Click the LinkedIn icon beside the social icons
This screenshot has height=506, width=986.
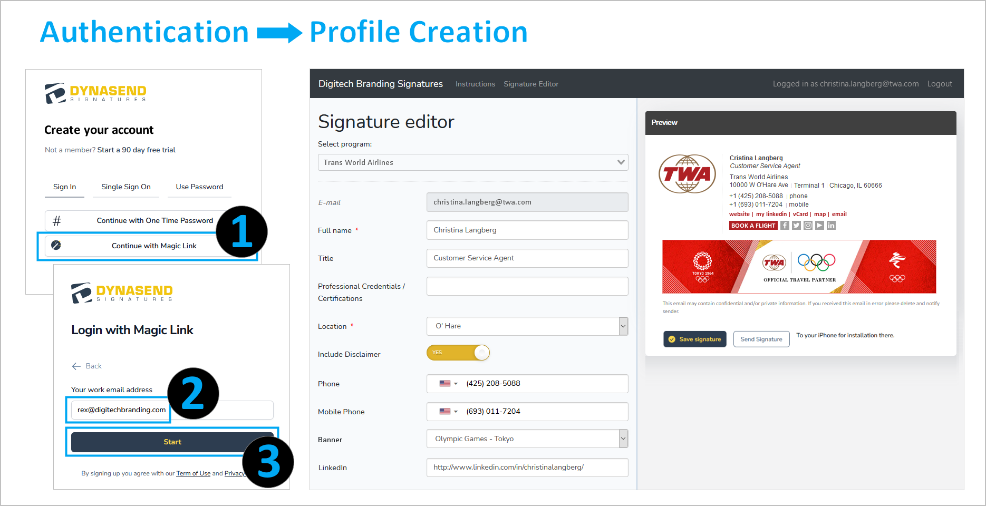[832, 225]
